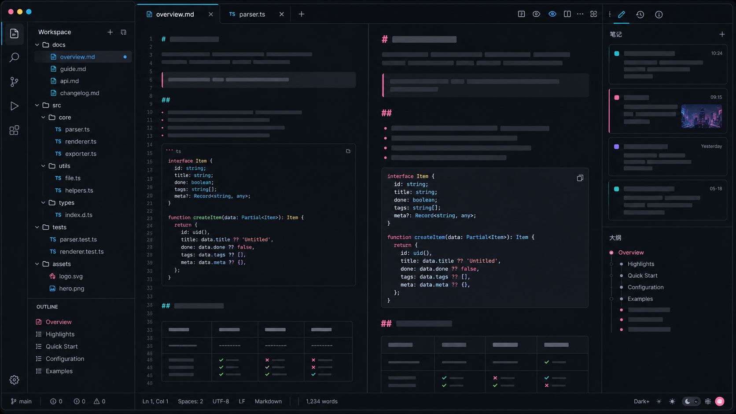Image resolution: width=736 pixels, height=414 pixels.
Task: Change Spaces: 2 indentation setting
Action: (x=191, y=401)
